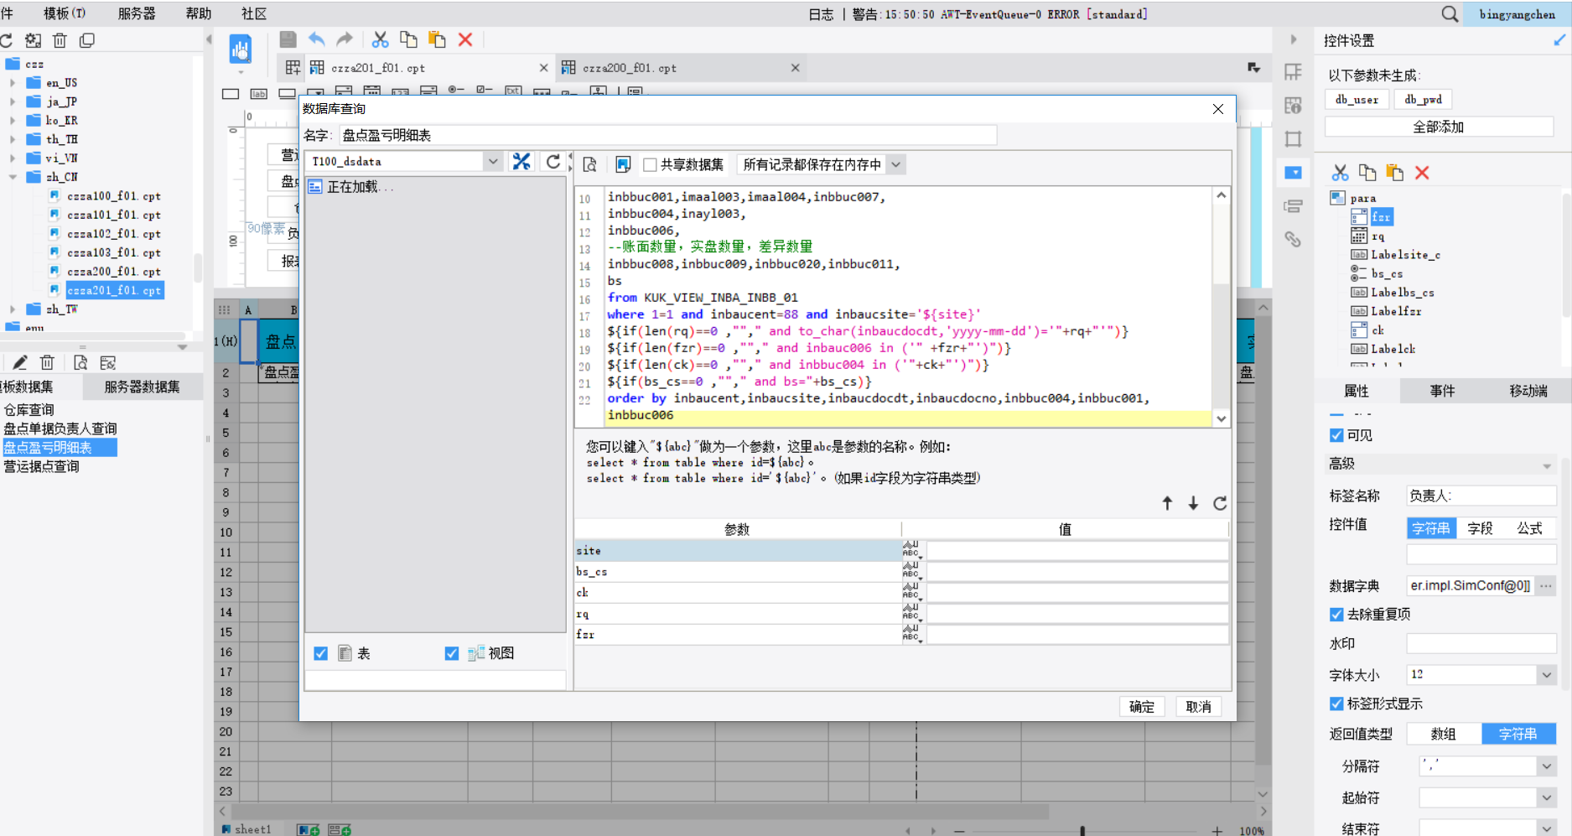1572x836 pixels.
Task: Select 数组 return value type
Action: pos(1444,734)
